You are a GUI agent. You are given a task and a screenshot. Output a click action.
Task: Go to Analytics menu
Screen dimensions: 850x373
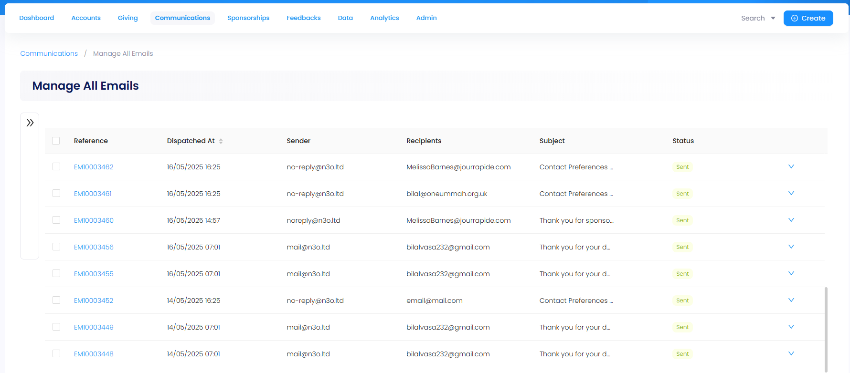384,18
